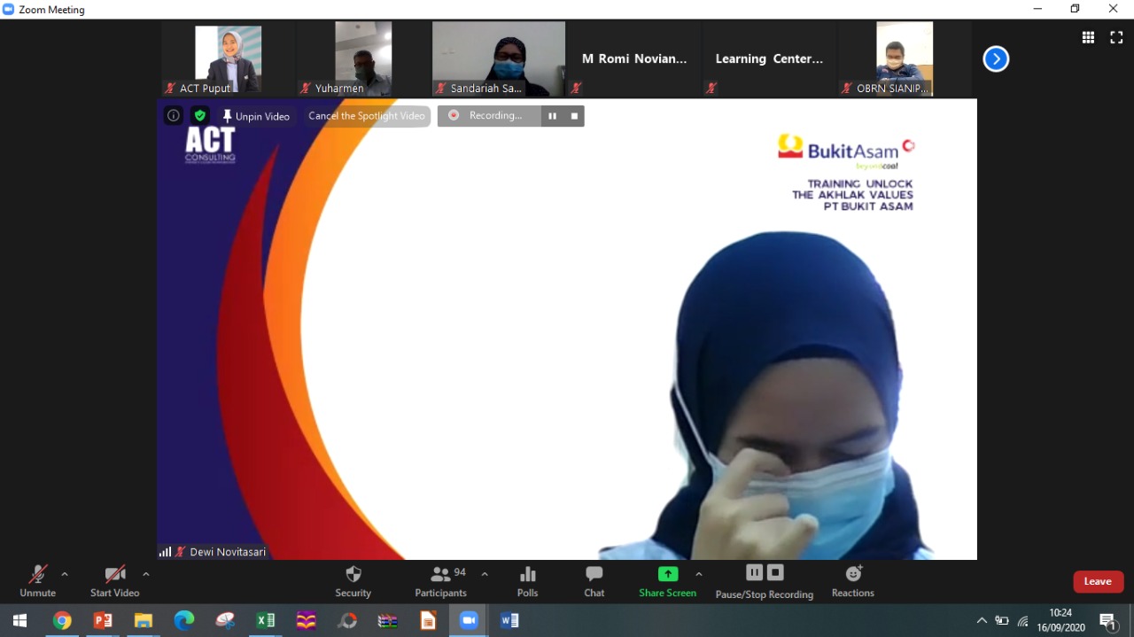Screen dimensions: 1134x637
Task: Expand video options arrow next to Start Video
Action: coord(146,574)
